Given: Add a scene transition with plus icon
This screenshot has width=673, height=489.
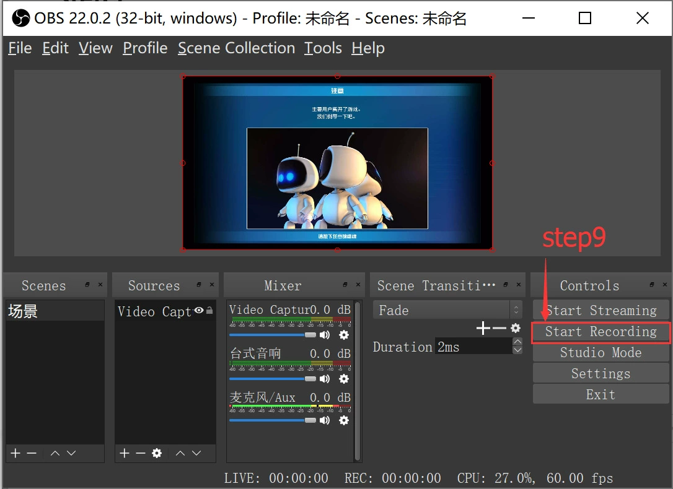Looking at the screenshot, I should point(483,328).
